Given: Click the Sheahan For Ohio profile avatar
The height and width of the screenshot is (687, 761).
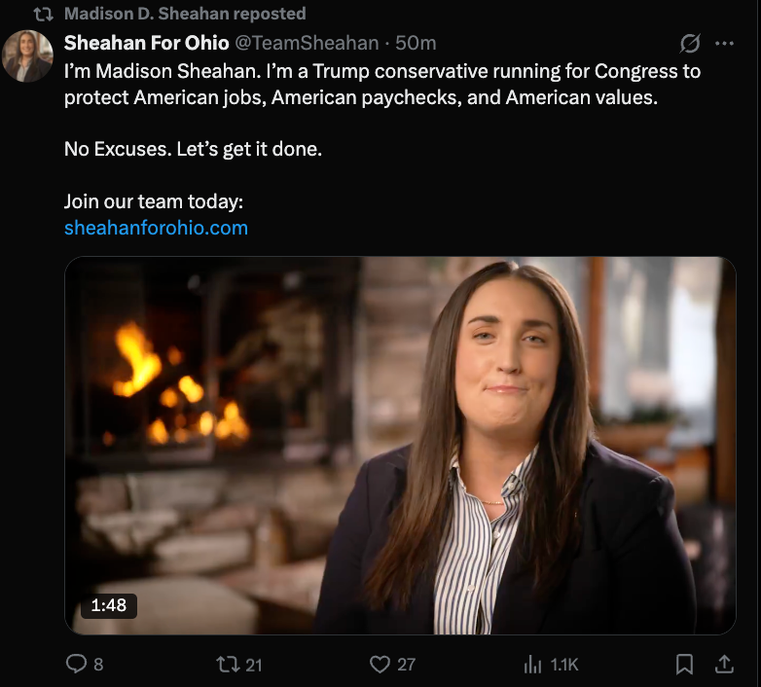Looking at the screenshot, I should (x=28, y=56).
